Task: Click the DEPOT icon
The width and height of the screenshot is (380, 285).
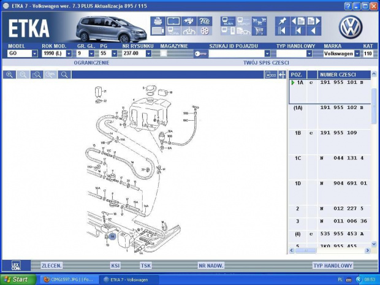Action: coord(243,21)
